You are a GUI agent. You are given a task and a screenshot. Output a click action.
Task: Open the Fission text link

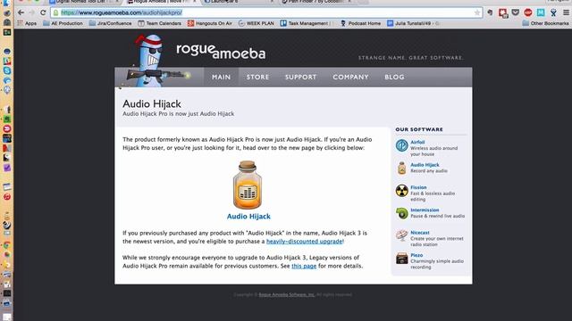(418, 187)
